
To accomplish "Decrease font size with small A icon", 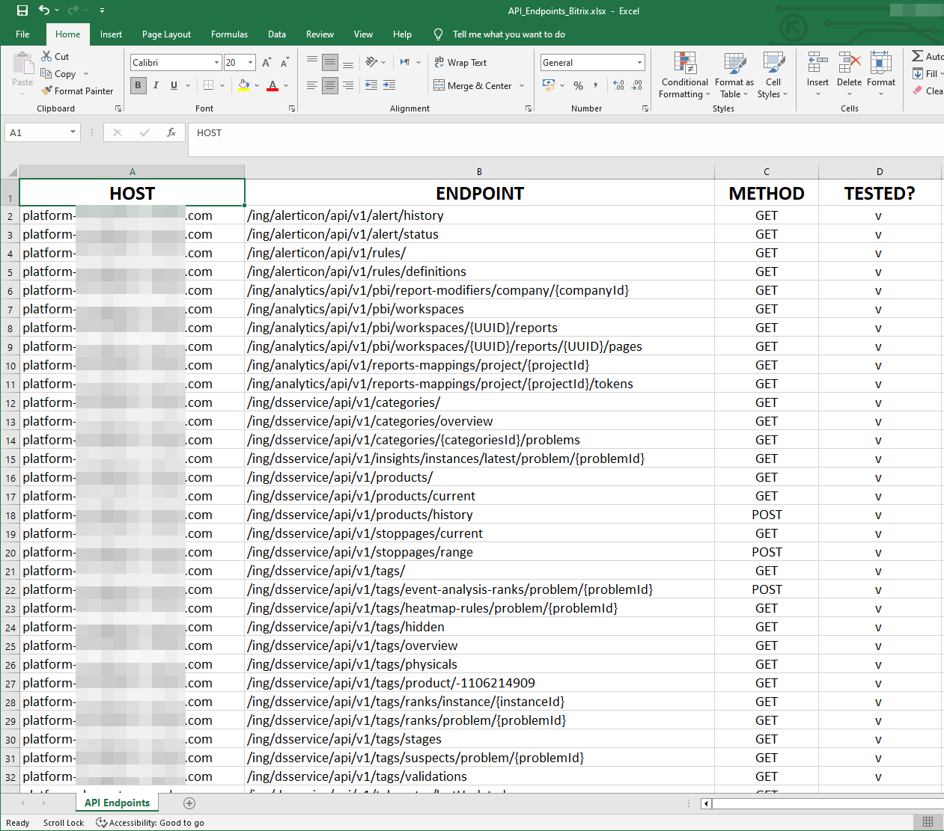I will click(x=284, y=63).
